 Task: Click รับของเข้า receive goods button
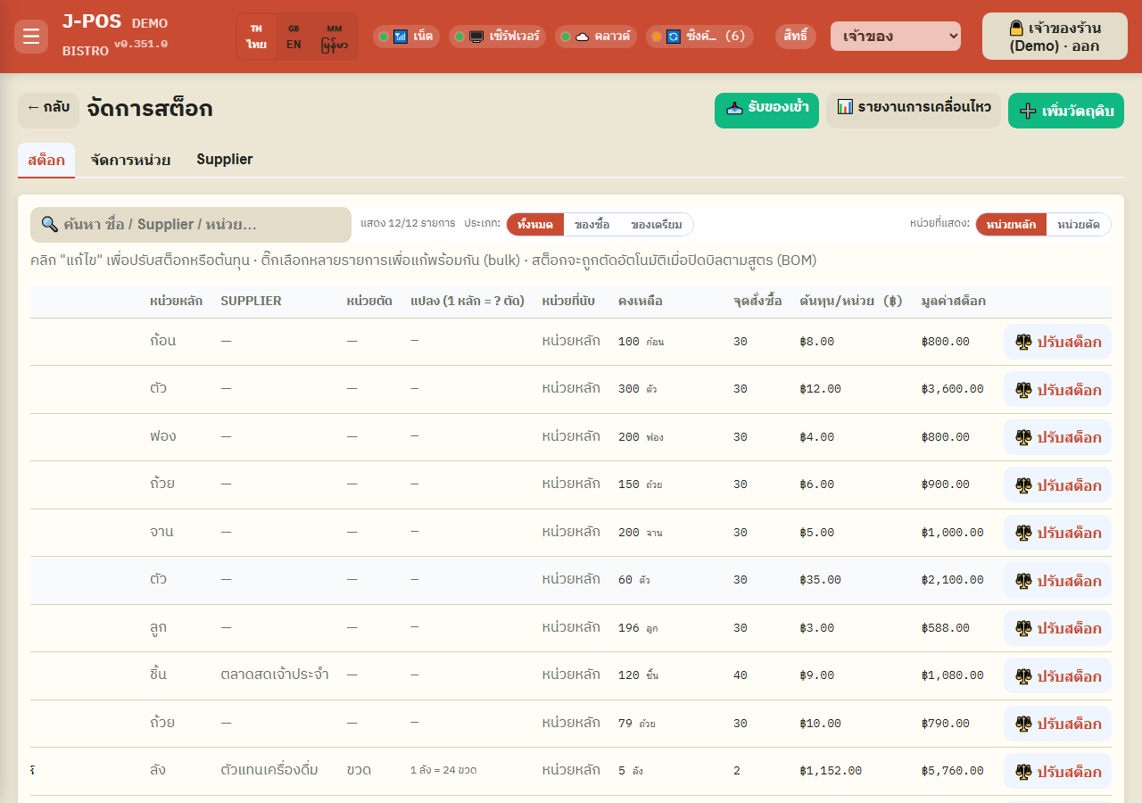(766, 111)
